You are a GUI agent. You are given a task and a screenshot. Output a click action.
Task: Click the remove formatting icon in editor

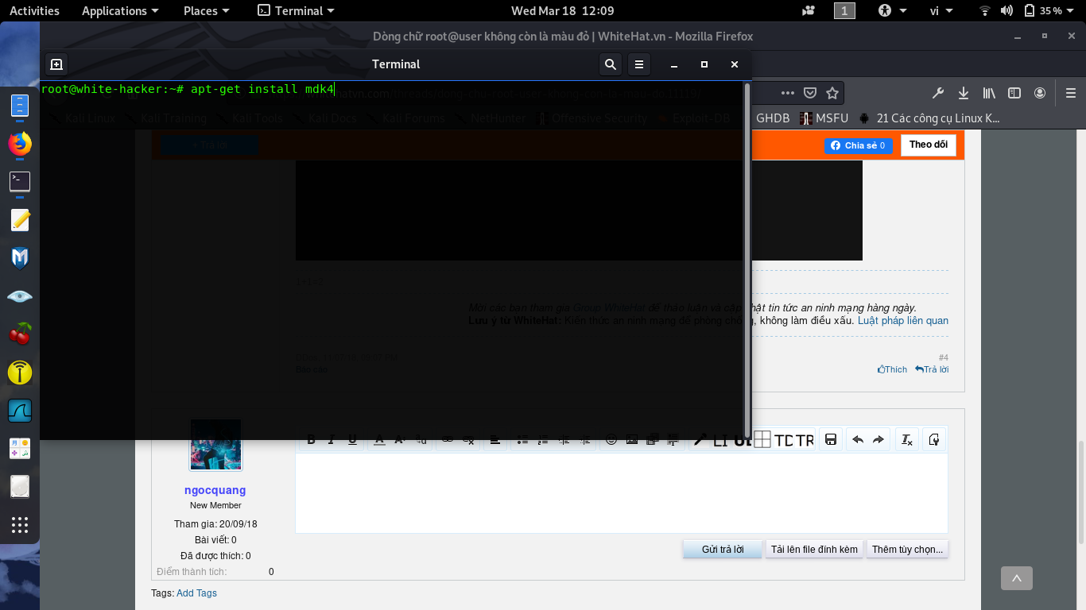click(x=906, y=439)
